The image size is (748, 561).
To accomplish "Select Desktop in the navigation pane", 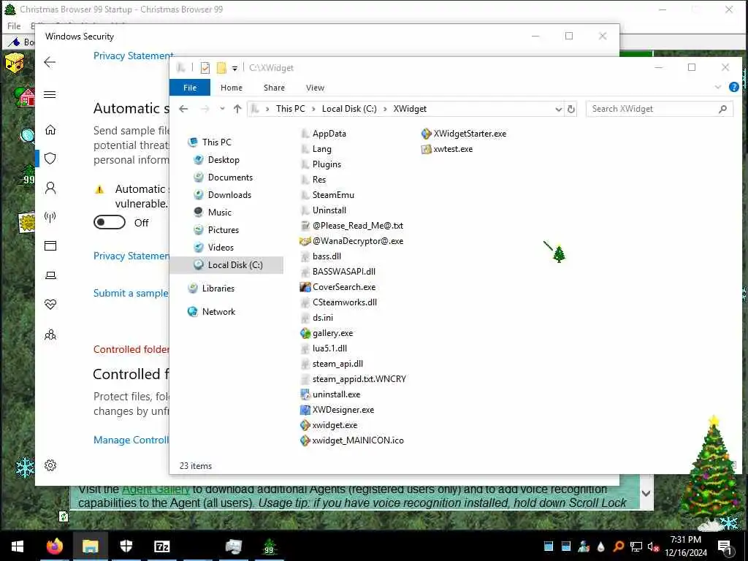I will click(217, 160).
